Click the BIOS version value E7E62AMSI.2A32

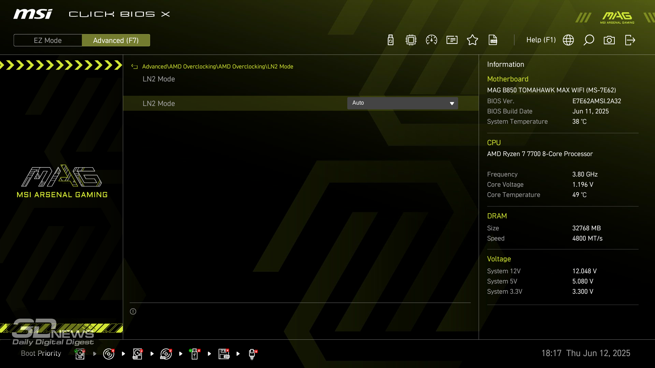point(597,101)
